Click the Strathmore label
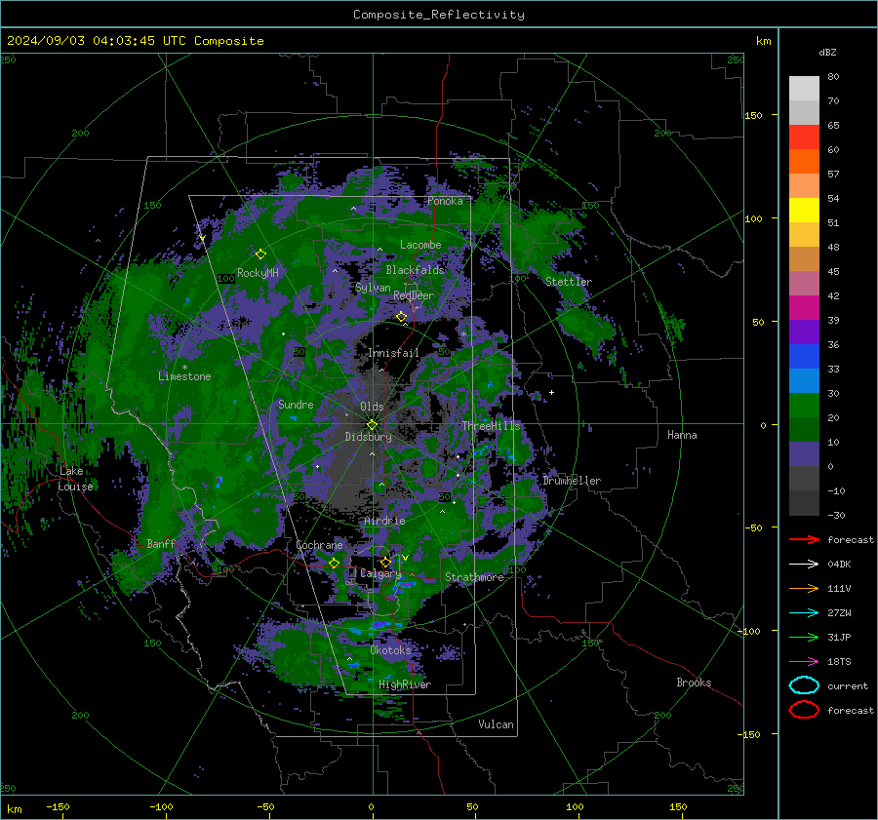Image resolution: width=878 pixels, height=820 pixels. (x=474, y=577)
